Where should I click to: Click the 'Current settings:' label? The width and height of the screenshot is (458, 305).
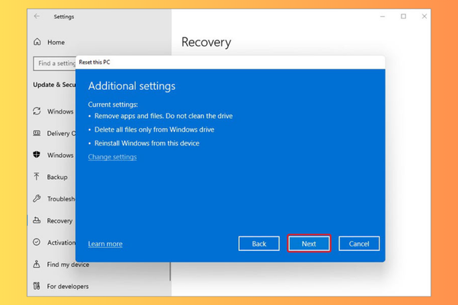point(113,104)
